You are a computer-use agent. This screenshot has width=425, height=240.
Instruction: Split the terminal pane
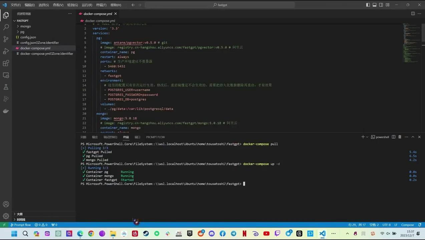[x=394, y=137]
